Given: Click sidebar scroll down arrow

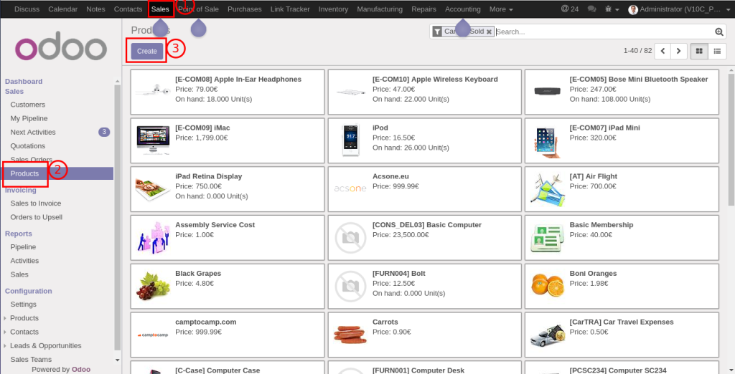Looking at the screenshot, I should click(117, 360).
